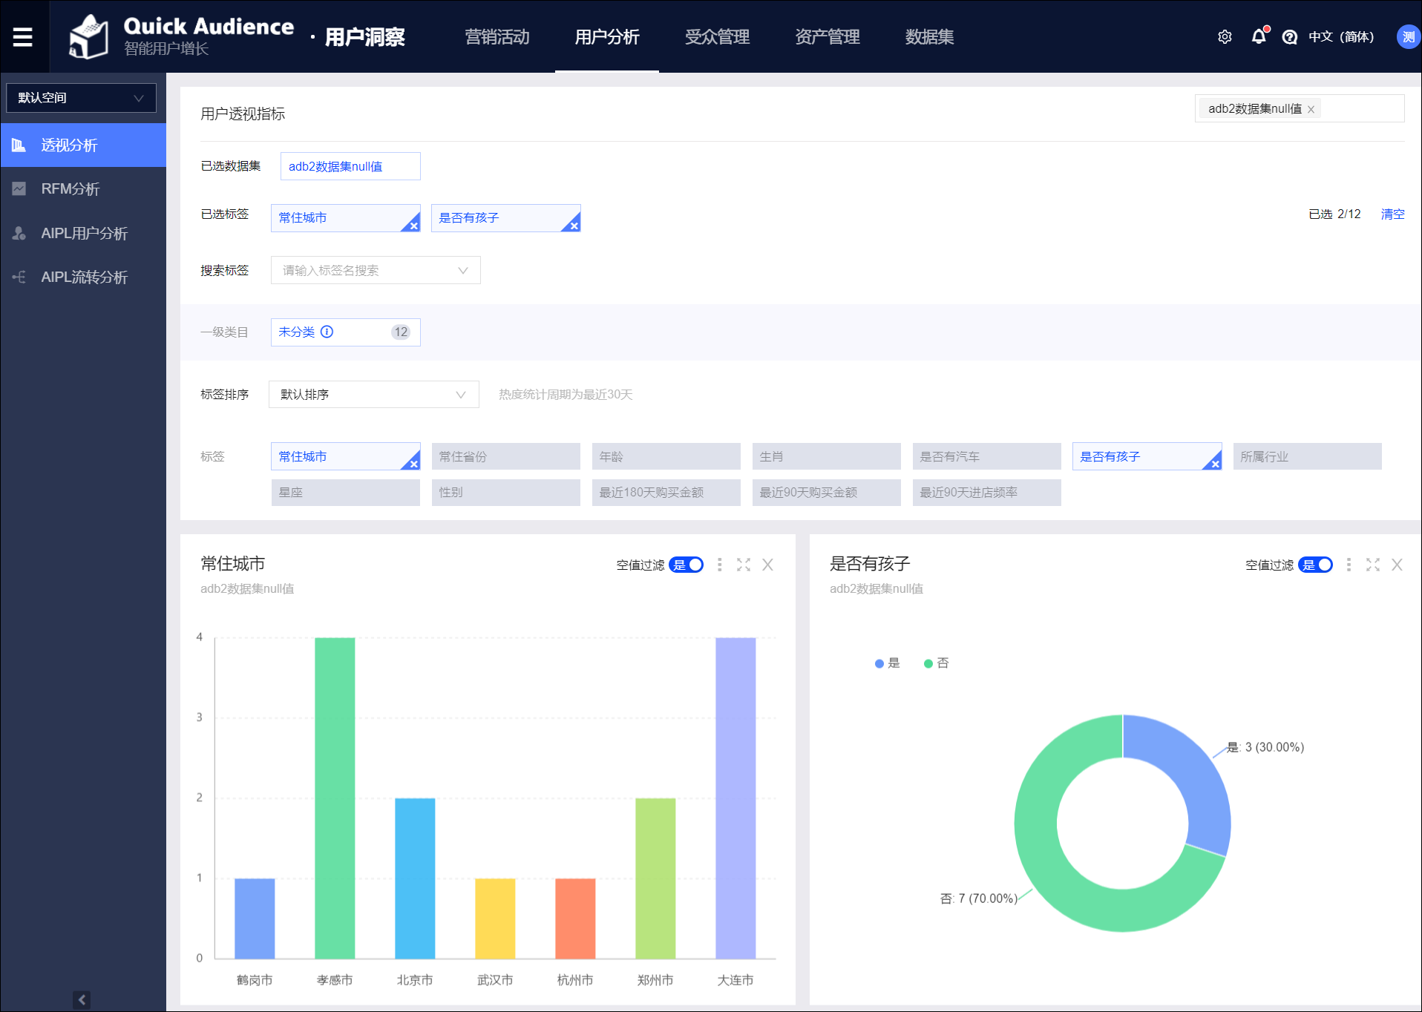Select the 年龄 tag
Image resolution: width=1422 pixels, height=1012 pixels.
(x=666, y=456)
